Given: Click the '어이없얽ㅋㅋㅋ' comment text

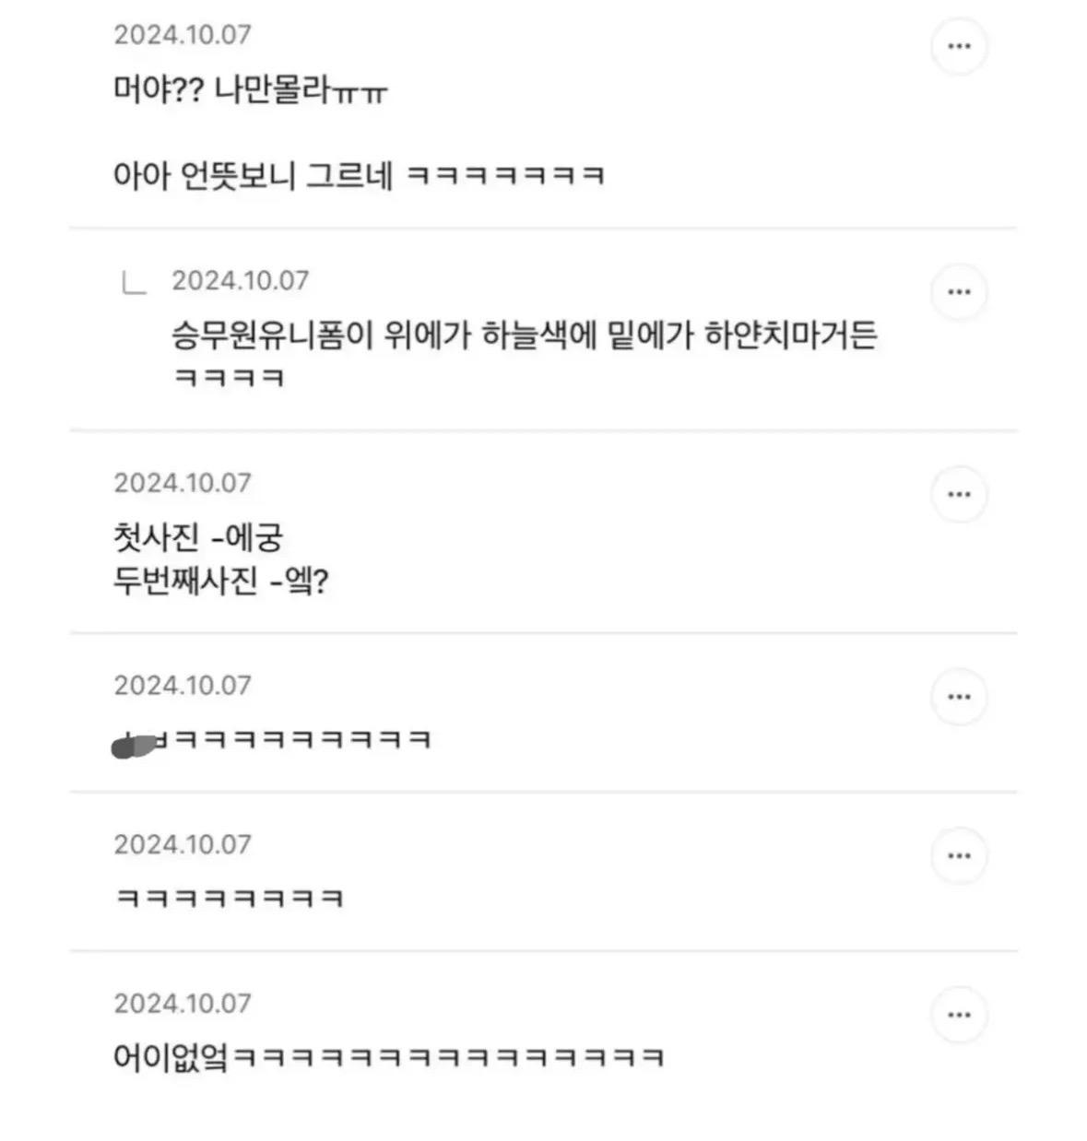Looking at the screenshot, I should [x=387, y=1056].
